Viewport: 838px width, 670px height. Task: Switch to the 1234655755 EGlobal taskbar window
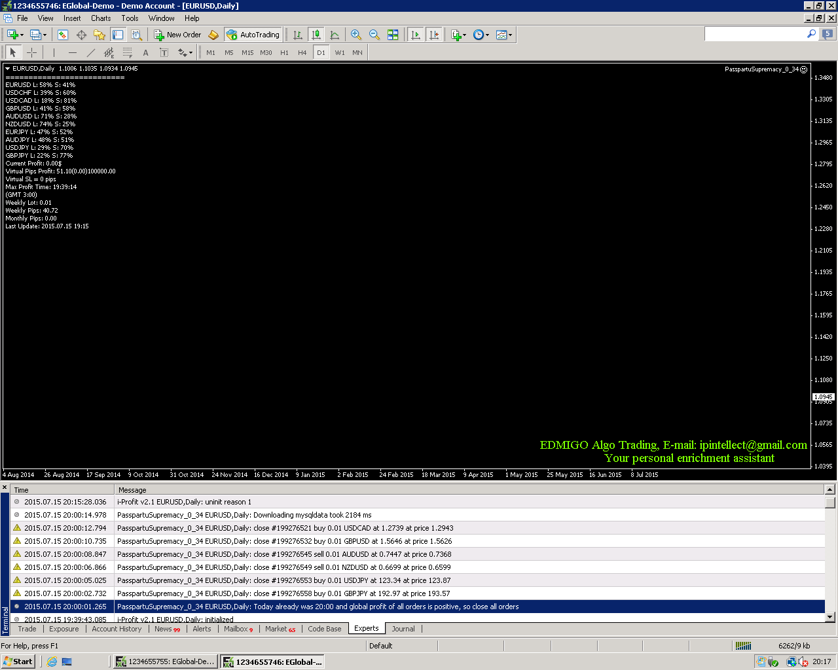[x=165, y=661]
